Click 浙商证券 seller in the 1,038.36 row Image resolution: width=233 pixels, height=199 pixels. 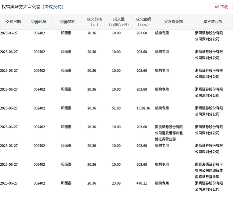209,111
